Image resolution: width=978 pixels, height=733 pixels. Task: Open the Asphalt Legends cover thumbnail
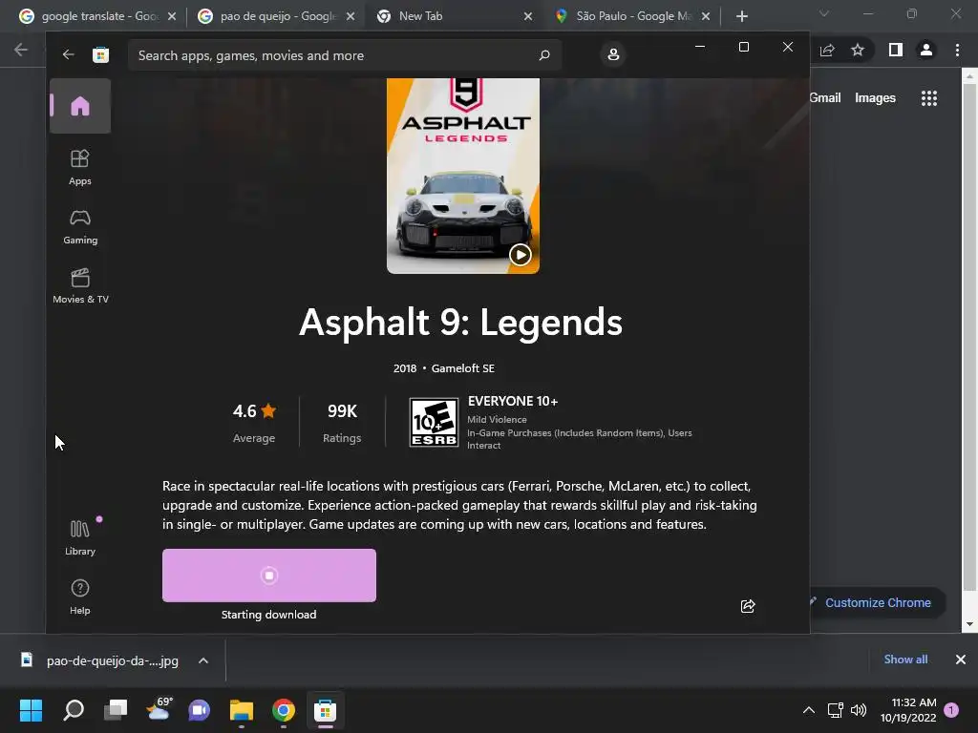pos(463,176)
